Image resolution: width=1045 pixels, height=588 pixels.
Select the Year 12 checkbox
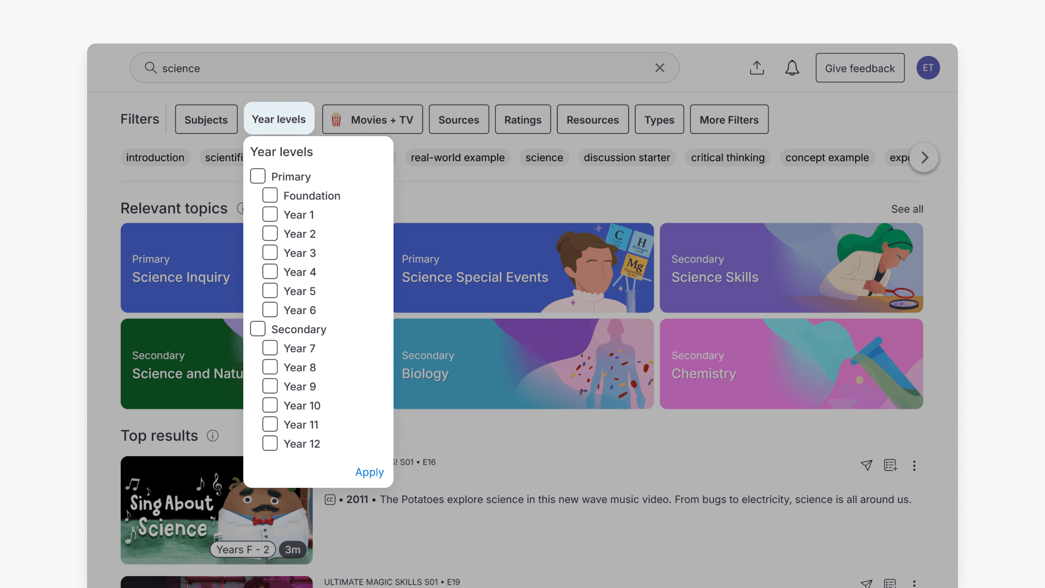click(x=270, y=444)
